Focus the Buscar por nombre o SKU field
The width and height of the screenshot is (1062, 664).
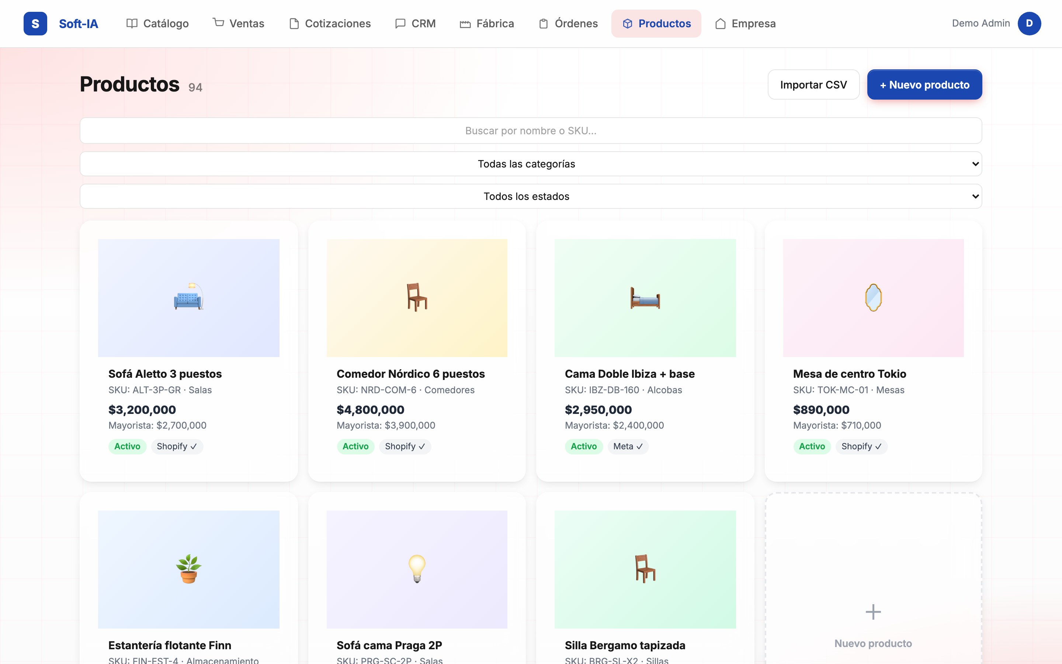531,131
